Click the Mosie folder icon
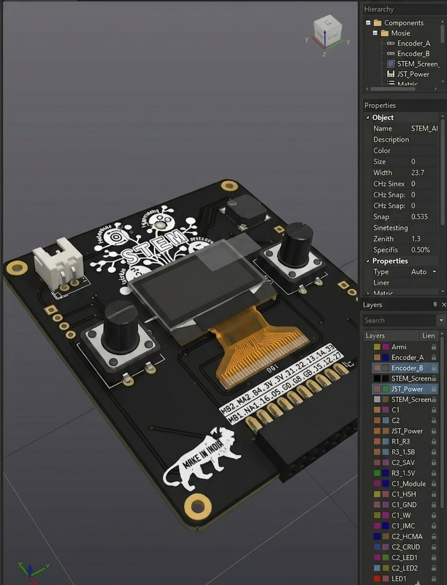Screen dimensions: 447x585 tap(384, 33)
